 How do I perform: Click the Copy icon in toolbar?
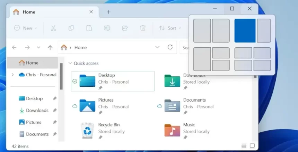pos(71,28)
